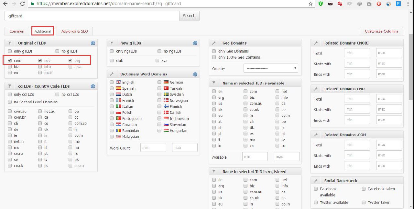This screenshot has width=414, height=209.
Task: Enable the only Geo Domains checkbox
Action: 214,51
